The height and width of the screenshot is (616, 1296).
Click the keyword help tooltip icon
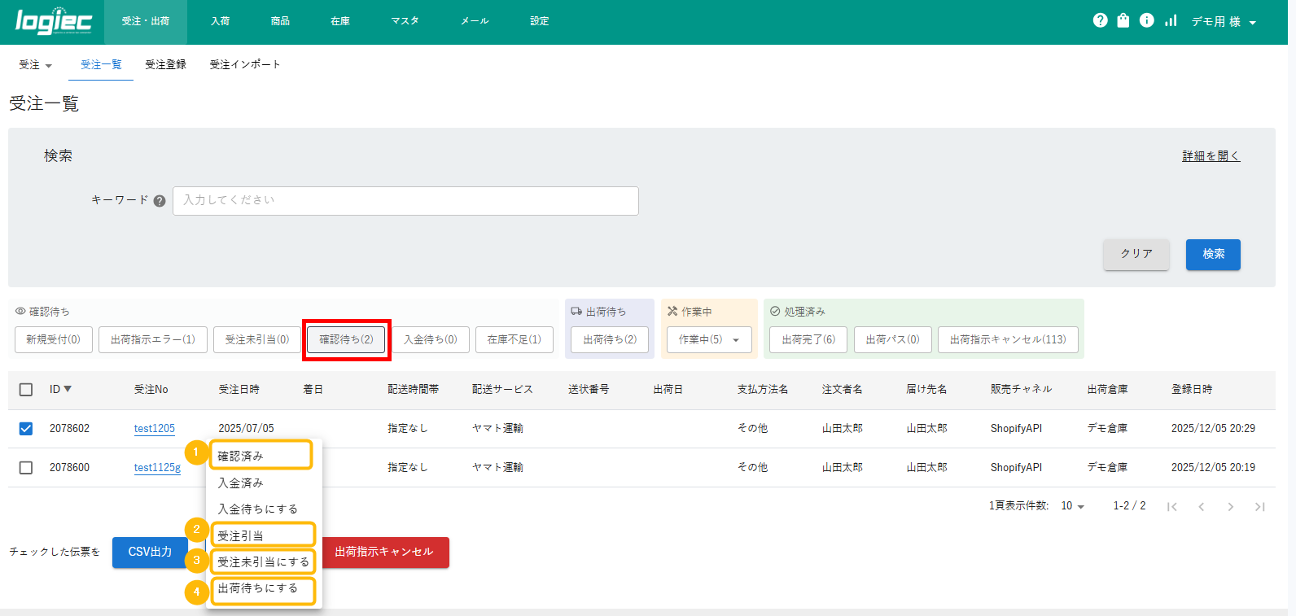point(160,201)
